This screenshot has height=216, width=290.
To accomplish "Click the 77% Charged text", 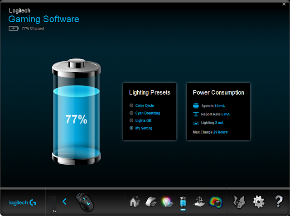I will [x=33, y=29].
